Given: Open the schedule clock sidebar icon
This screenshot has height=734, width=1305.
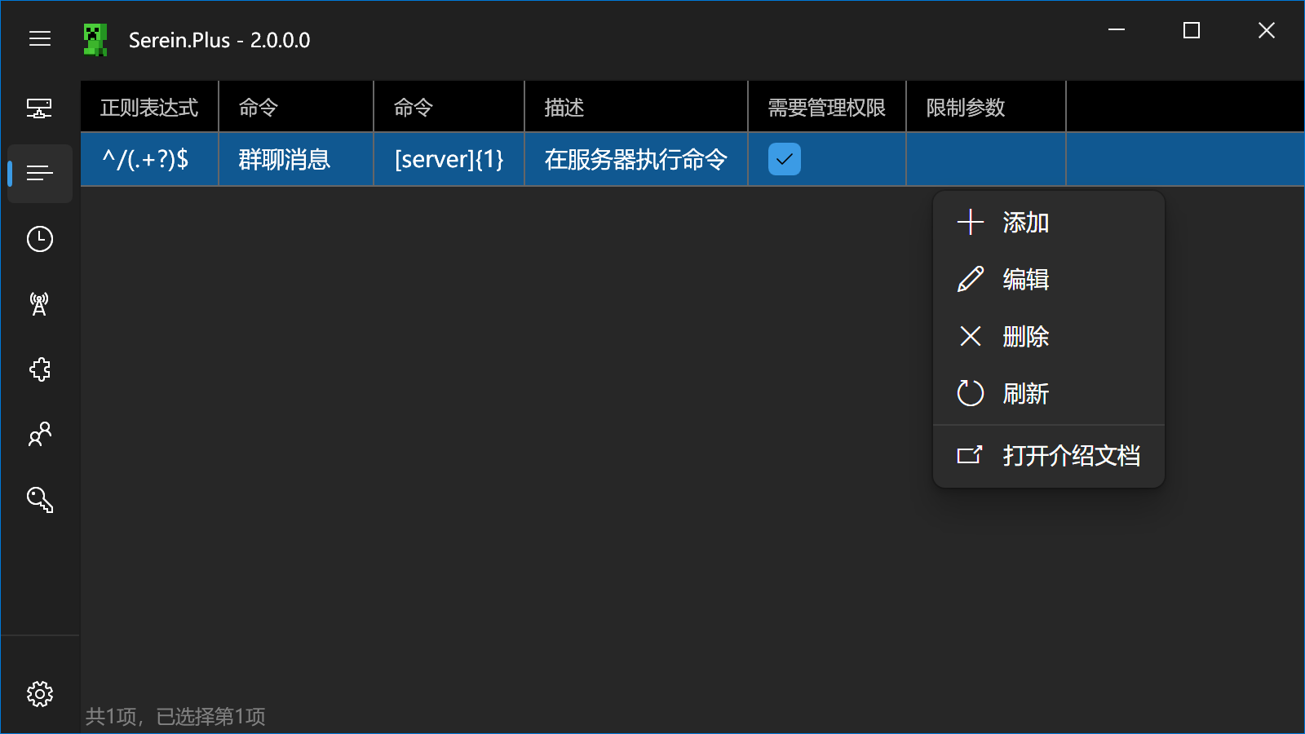Looking at the screenshot, I should (39, 239).
